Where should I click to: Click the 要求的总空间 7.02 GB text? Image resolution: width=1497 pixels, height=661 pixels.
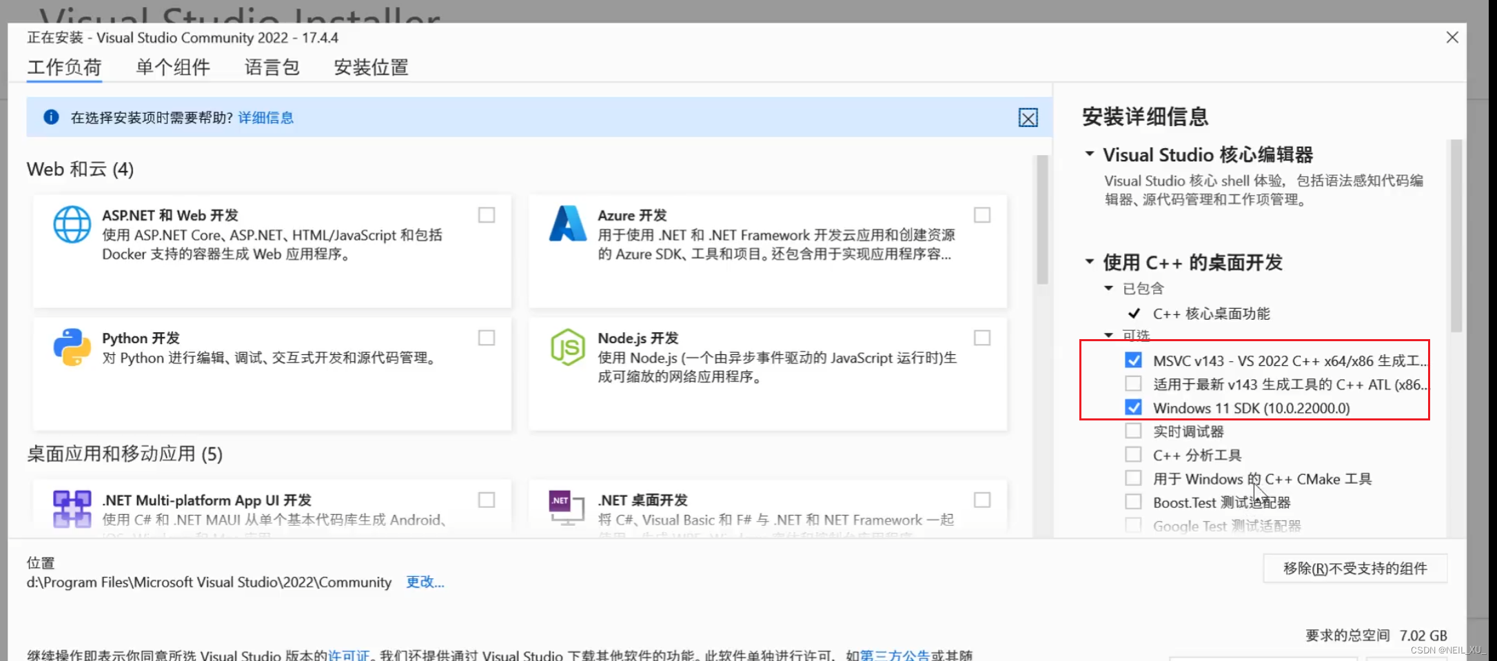click(x=1376, y=635)
